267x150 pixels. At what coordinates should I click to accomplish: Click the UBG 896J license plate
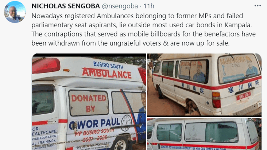coord(243,96)
